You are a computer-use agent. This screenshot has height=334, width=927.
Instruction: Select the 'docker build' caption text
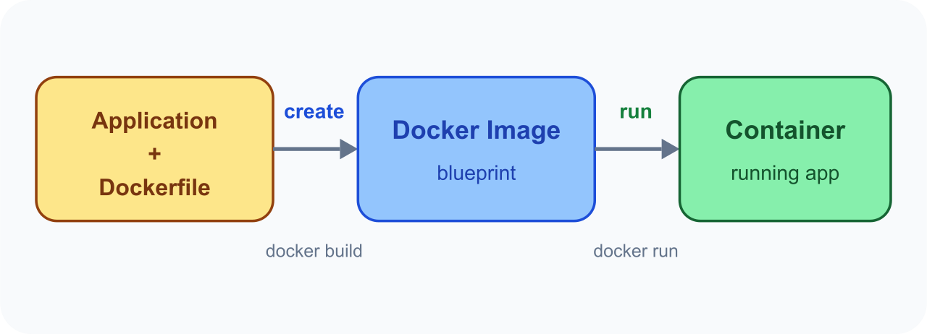314,252
